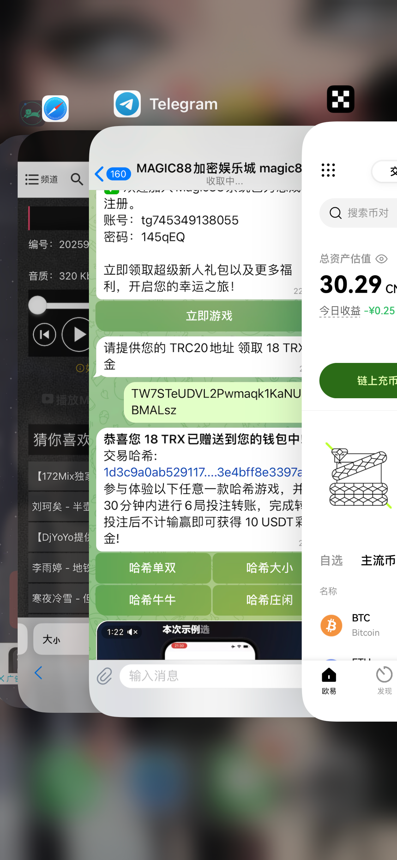Unmute the video with speaker icon
This screenshot has height=860, width=397.
(x=132, y=632)
